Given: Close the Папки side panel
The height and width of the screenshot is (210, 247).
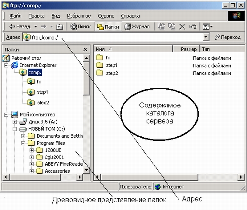Looking at the screenshot, I should pos(85,49).
